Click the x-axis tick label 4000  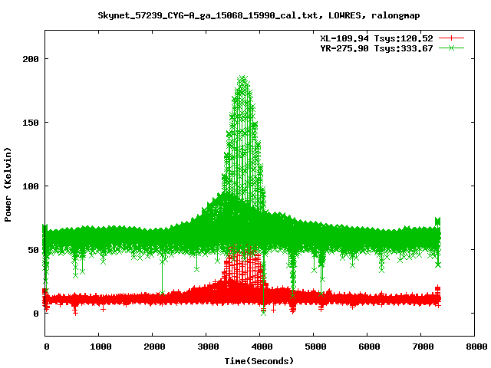pos(262,347)
